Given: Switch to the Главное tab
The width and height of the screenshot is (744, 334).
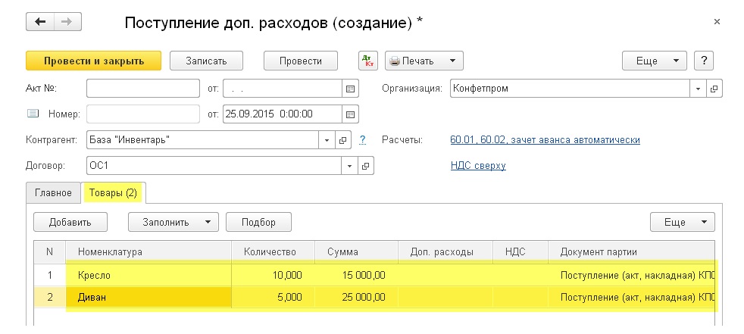Looking at the screenshot, I should pos(54,192).
